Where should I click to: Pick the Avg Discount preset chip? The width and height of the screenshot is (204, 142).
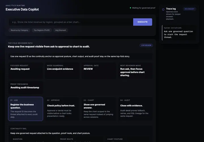tap(61, 30)
